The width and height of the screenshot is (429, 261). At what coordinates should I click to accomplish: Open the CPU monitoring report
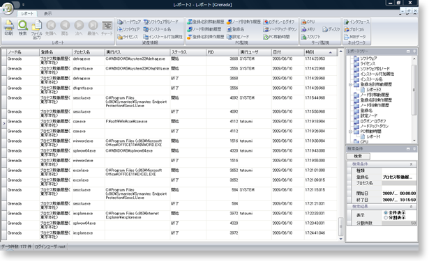308,22
